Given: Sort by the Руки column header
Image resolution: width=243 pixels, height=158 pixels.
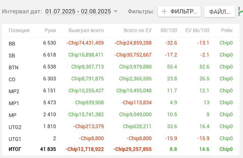Looking at the screenshot, I should (x=50, y=31).
